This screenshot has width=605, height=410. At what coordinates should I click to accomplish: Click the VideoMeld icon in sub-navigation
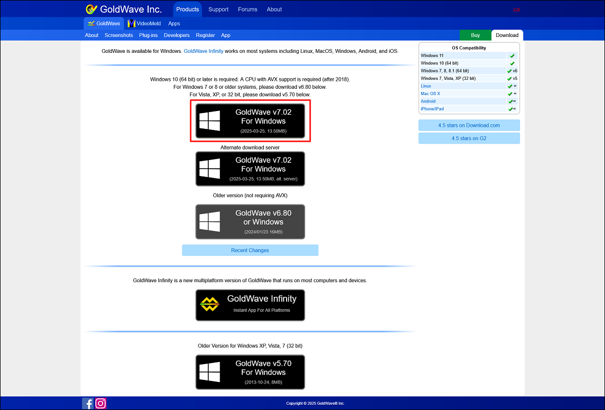click(132, 23)
